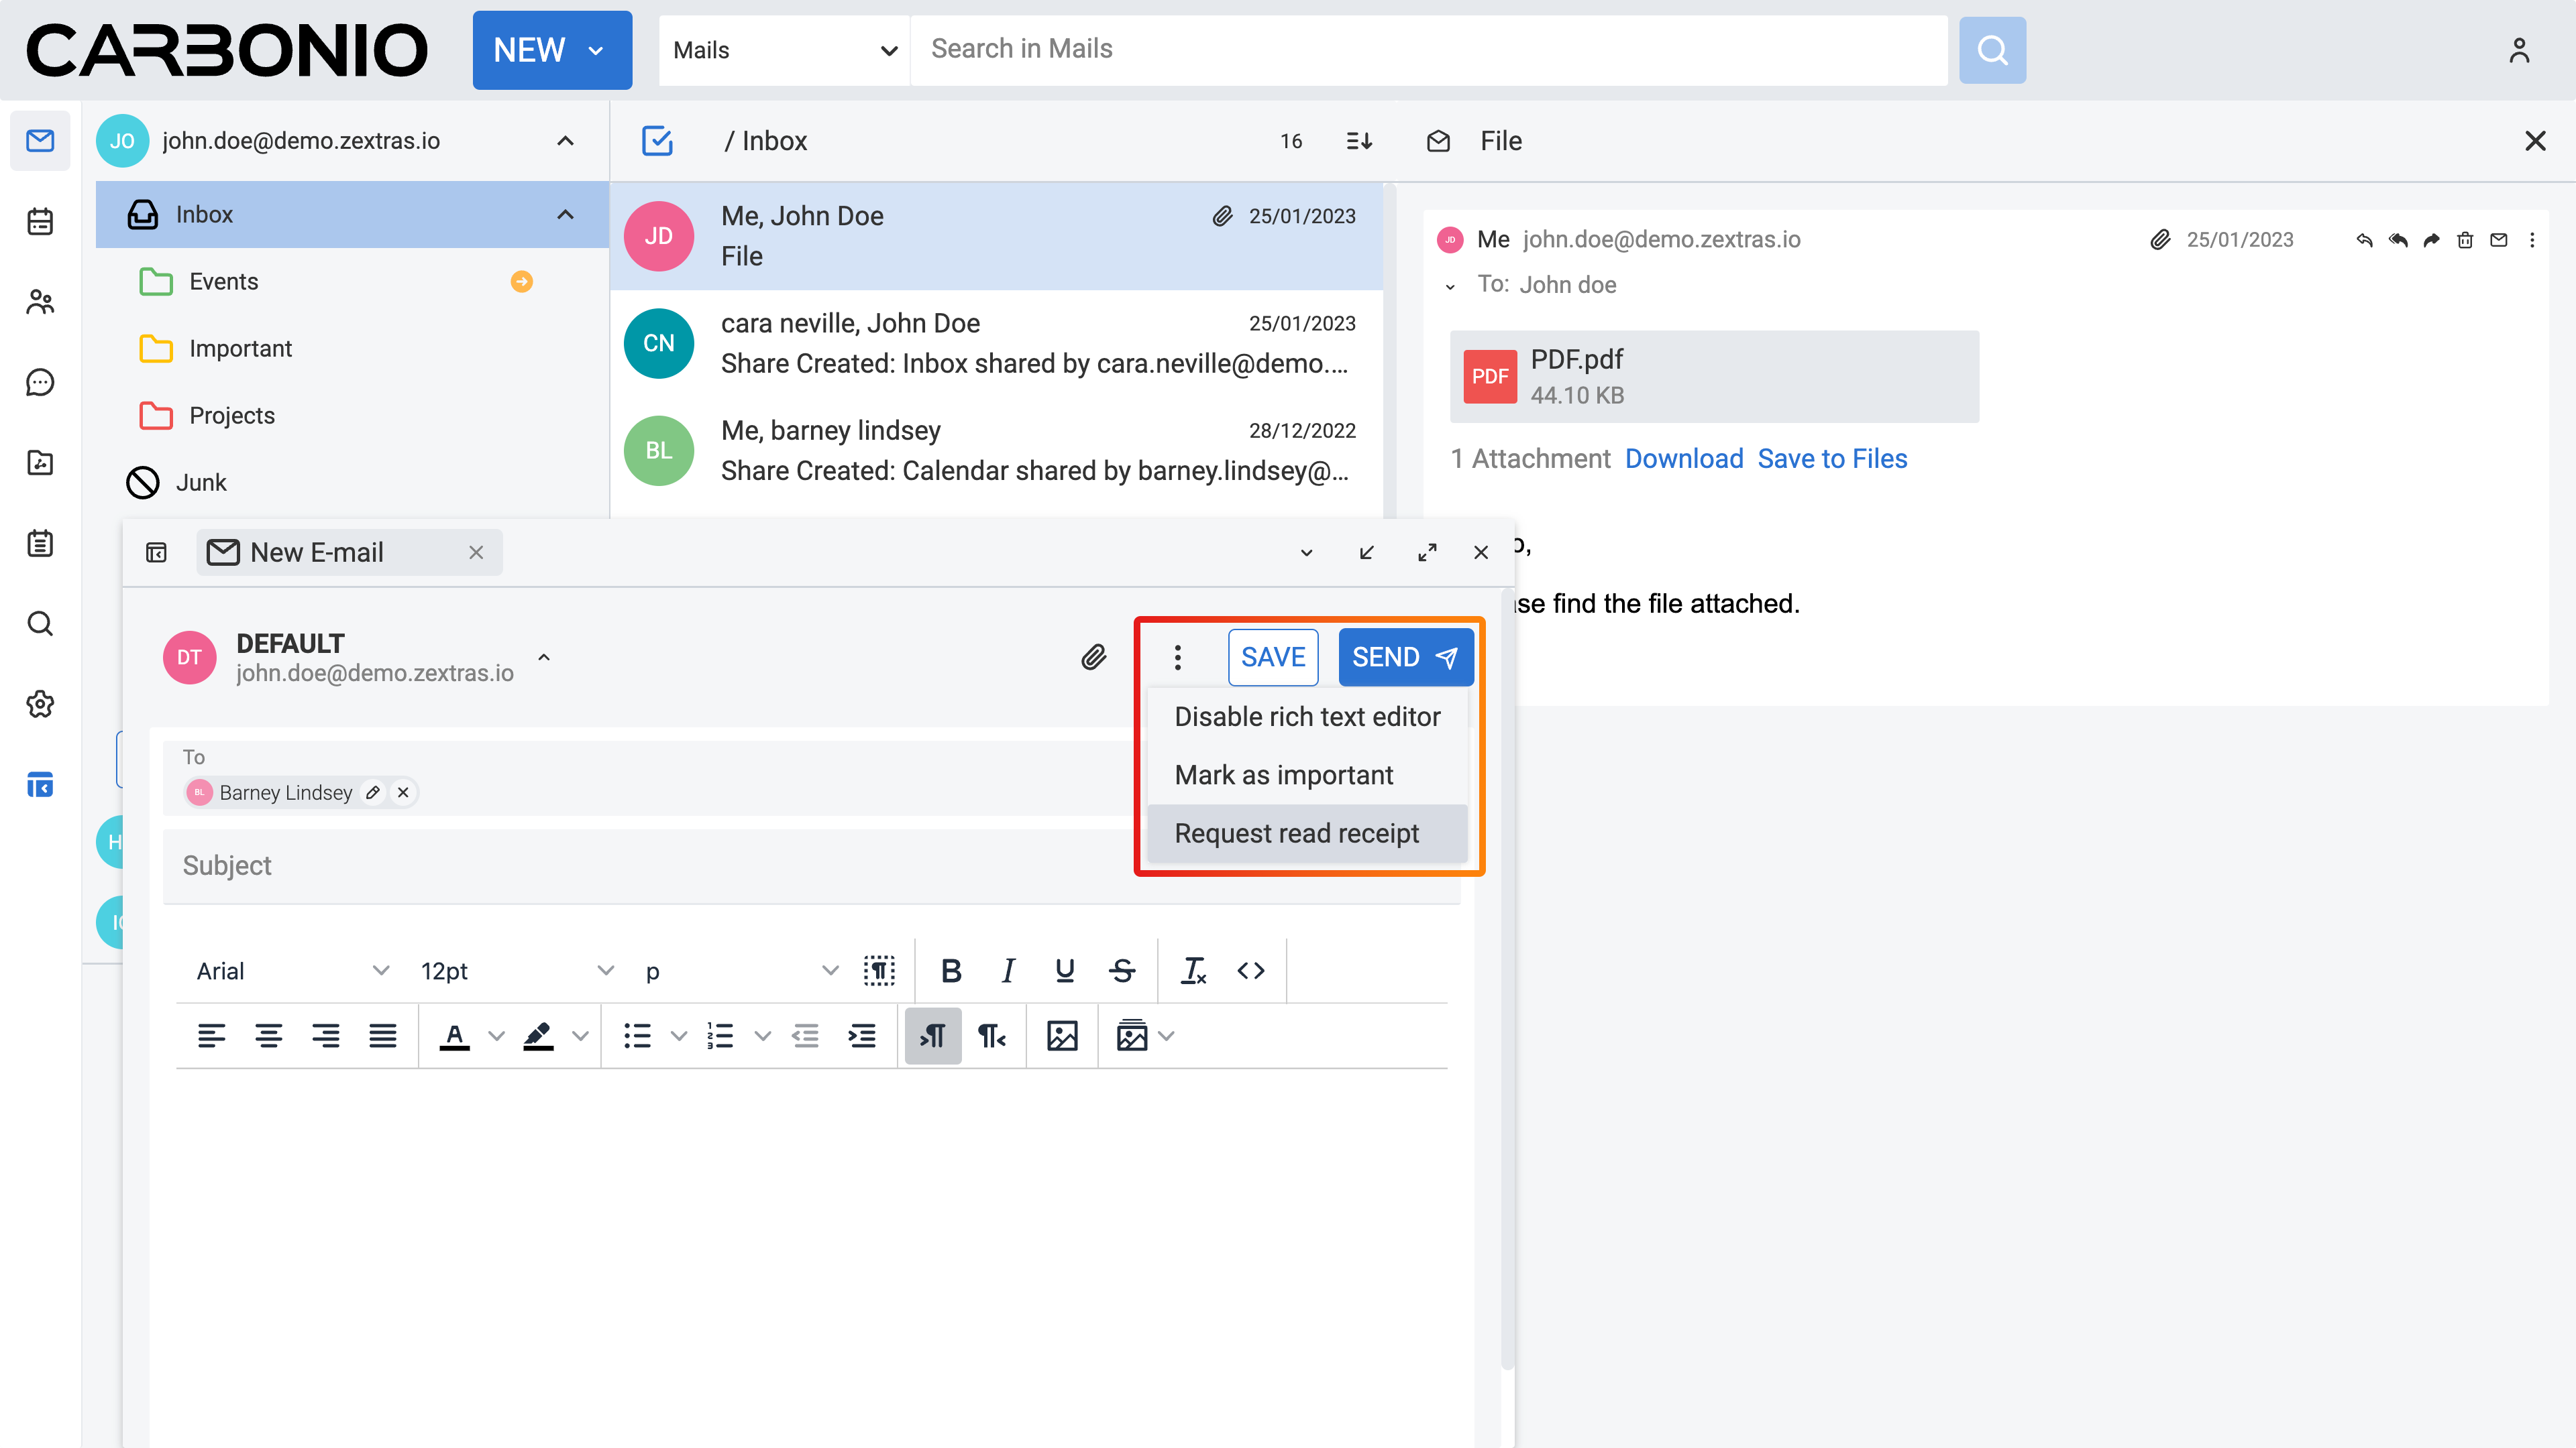Toggle the select-all checkbox above Inbox list
This screenshot has height=1448, width=2576.
click(x=657, y=141)
